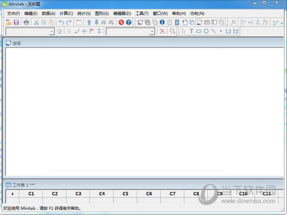
Task: Click the purple Save Project floppy icon
Action: click(16, 23)
